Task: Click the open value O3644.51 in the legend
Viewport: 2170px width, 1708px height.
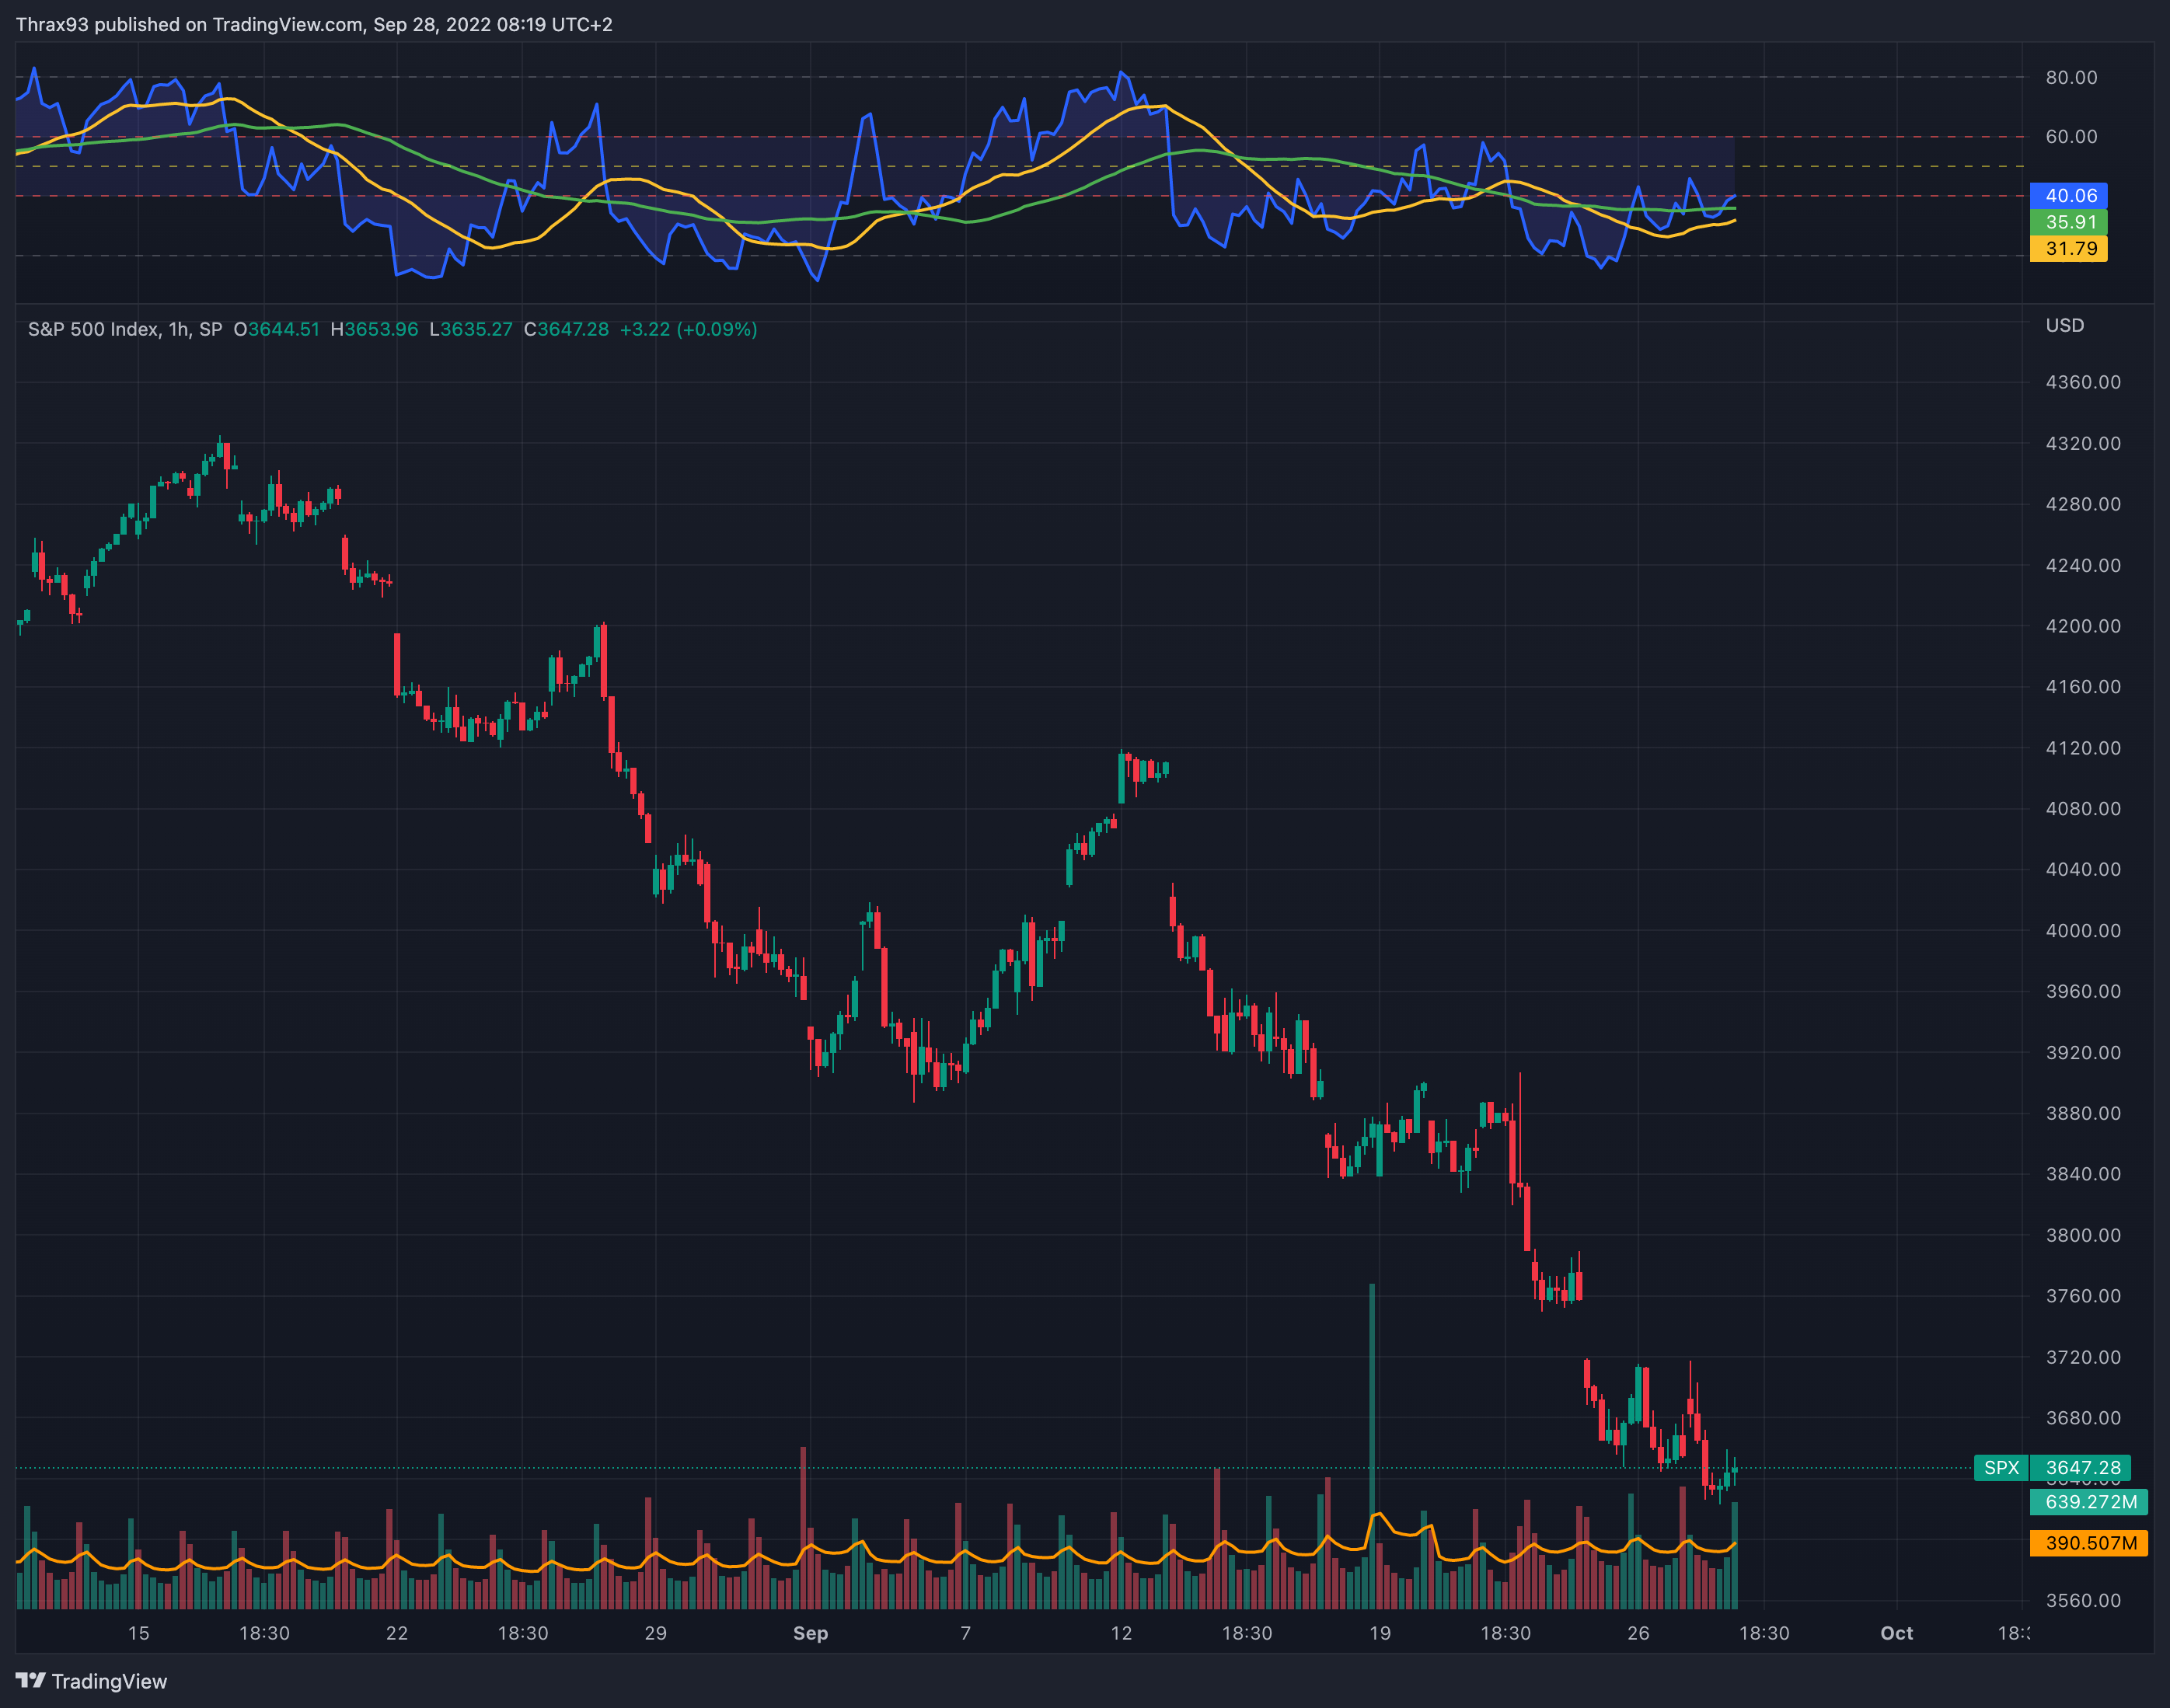Action: coord(276,329)
